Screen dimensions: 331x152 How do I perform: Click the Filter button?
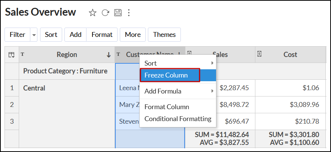(17, 35)
